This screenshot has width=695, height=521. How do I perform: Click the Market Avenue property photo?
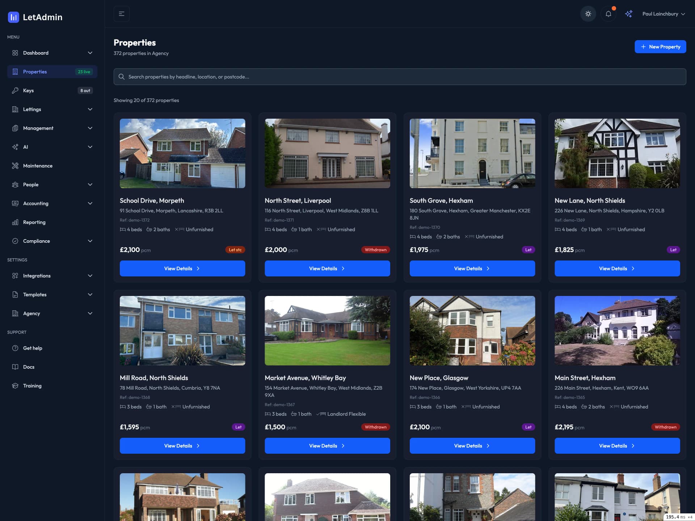[327, 330]
